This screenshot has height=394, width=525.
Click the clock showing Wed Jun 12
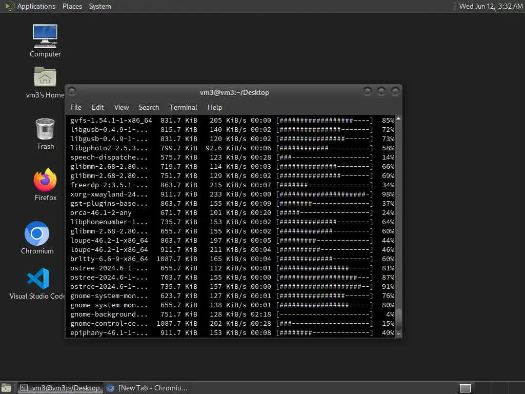coord(491,6)
